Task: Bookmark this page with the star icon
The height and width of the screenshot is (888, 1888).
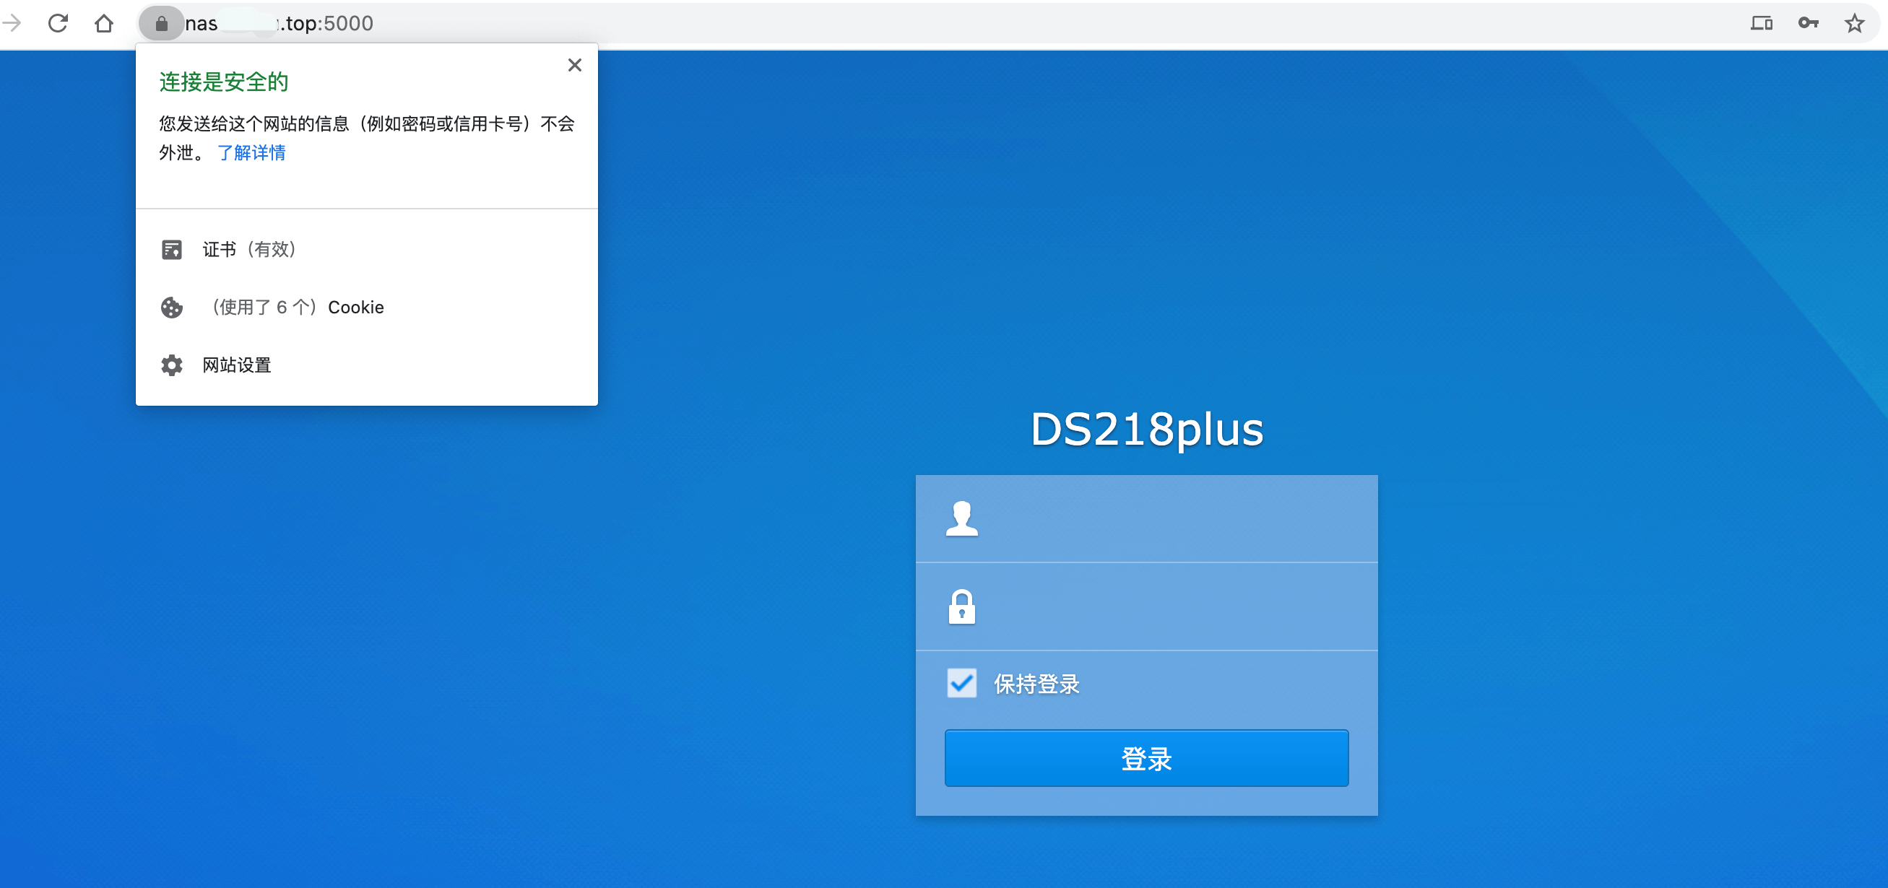Action: pos(1854,23)
